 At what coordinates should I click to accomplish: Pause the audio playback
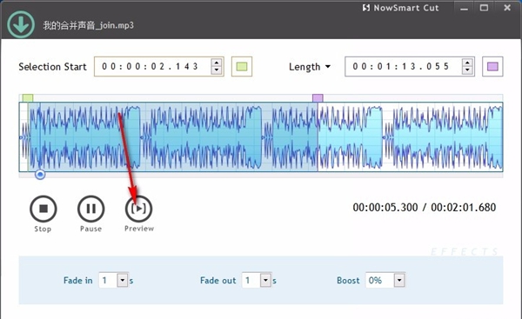90,209
